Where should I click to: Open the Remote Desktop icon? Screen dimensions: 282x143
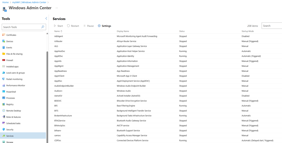(3, 110)
